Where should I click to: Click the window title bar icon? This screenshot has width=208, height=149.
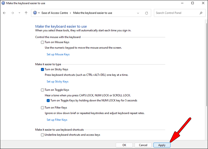tap(3, 3)
